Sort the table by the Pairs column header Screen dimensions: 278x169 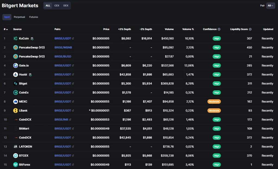58,29
